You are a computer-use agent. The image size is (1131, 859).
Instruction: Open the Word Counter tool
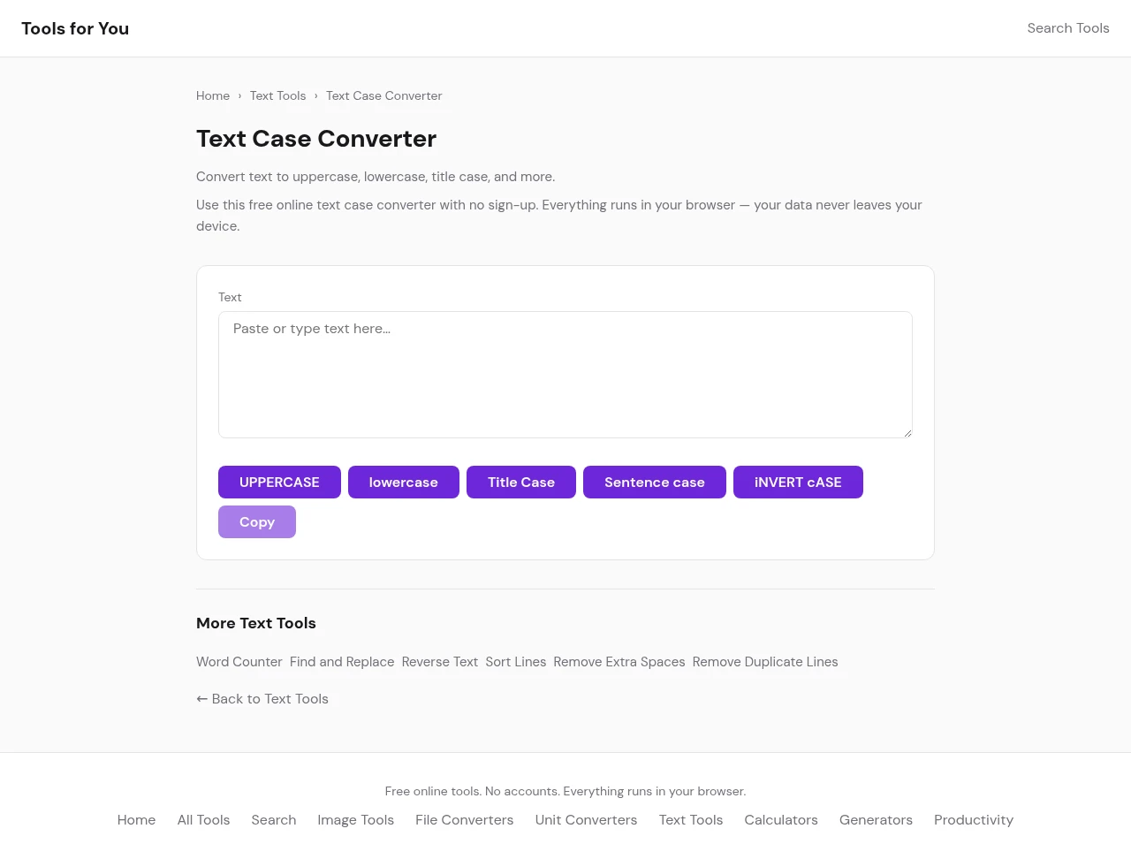coord(239,662)
